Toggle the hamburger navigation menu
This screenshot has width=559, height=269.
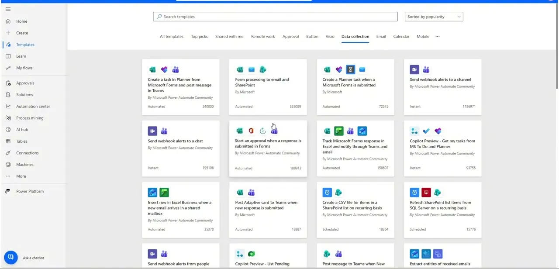(x=8, y=9)
